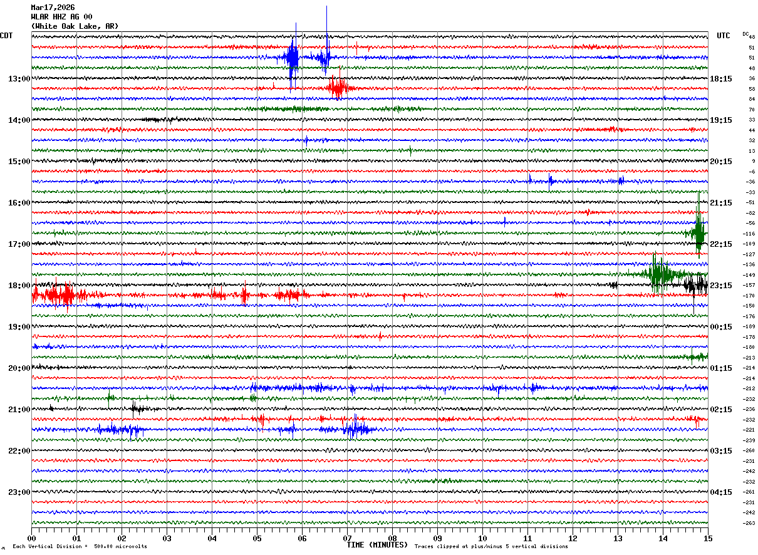Click the TIME (MINUTES) axis title
This screenshot has height=555, width=758.
pos(377,545)
